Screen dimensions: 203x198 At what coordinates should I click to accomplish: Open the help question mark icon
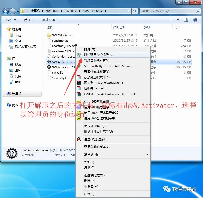(195, 20)
